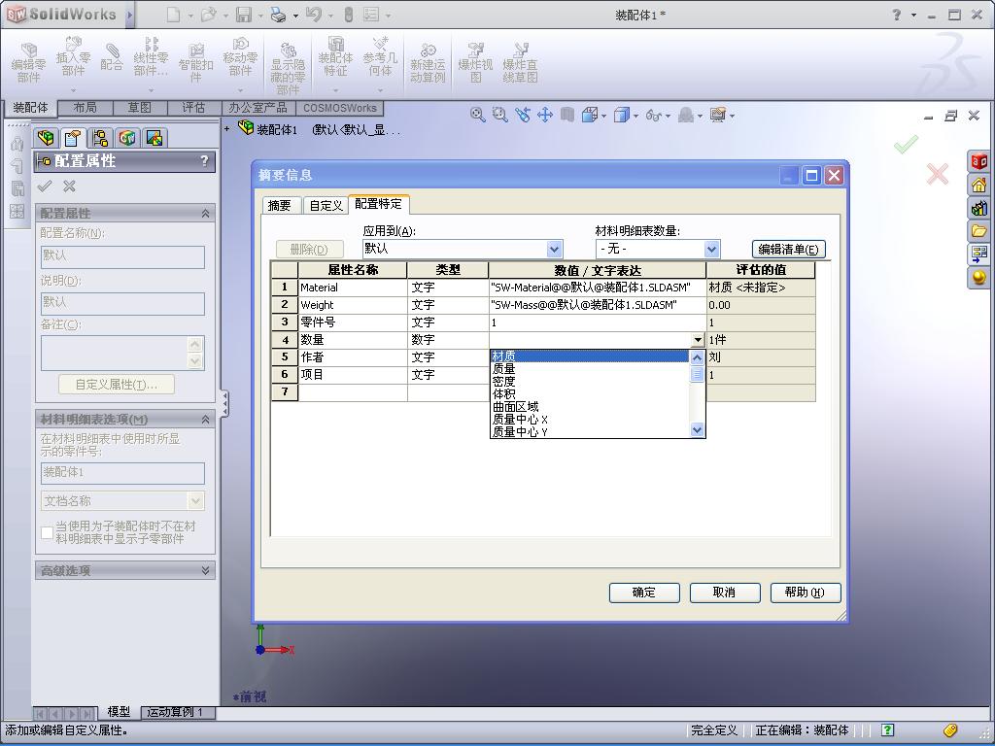Click the 说明 input field
This screenshot has height=746, width=995.
(122, 303)
